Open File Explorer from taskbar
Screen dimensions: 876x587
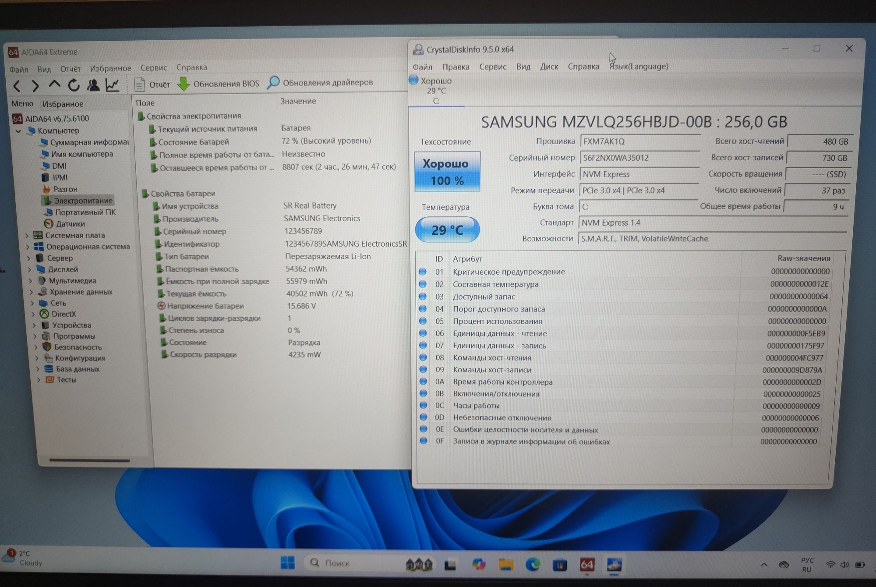pos(506,564)
